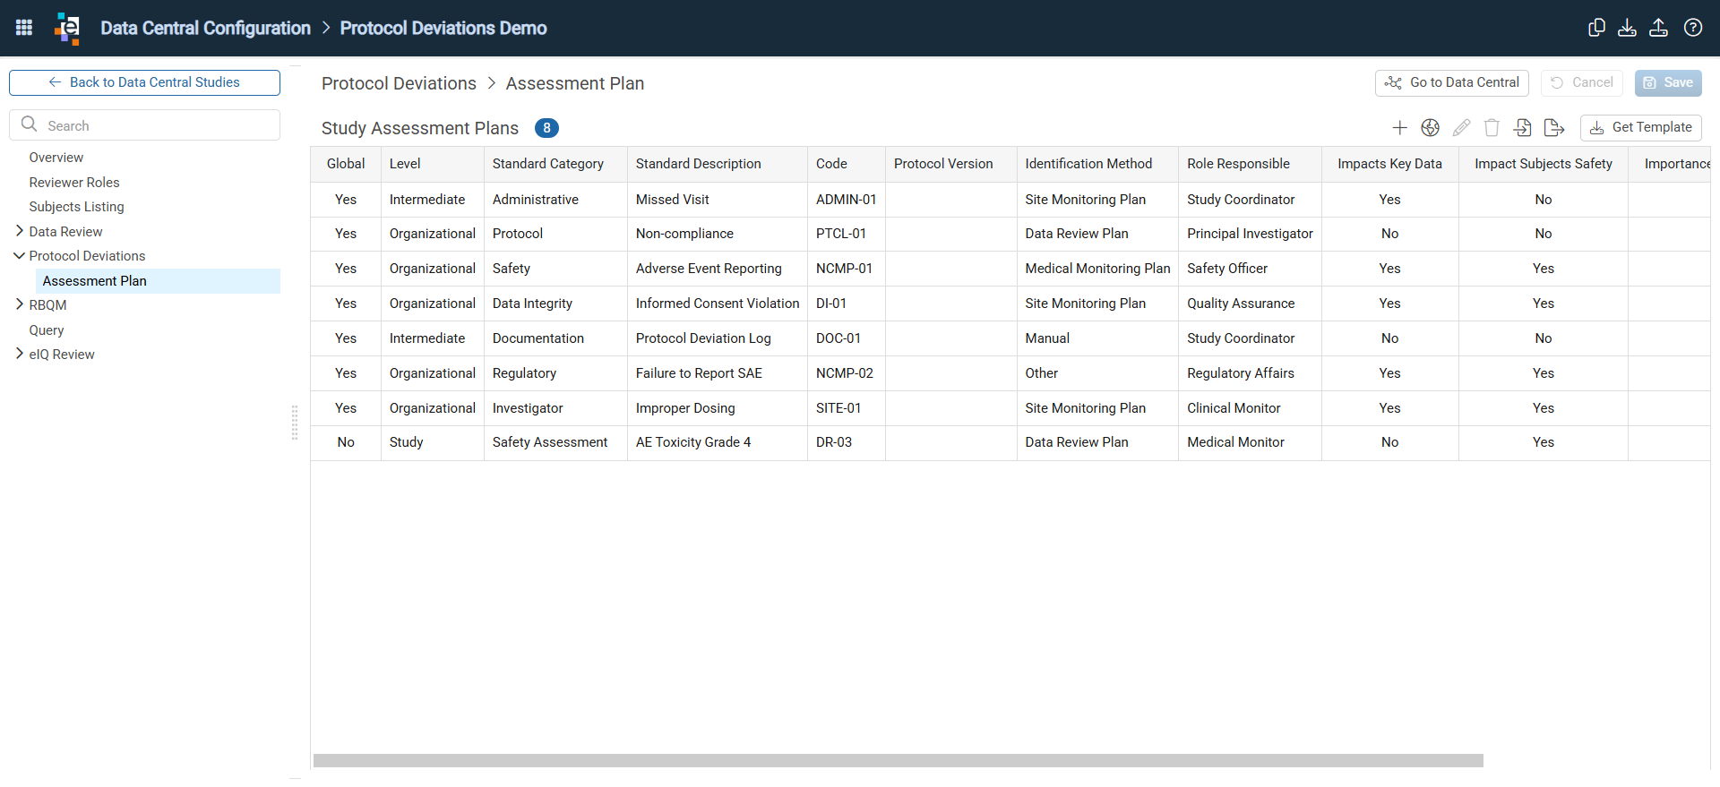Click the globe icon in plans toolbar
This screenshot has width=1720, height=787.
point(1431,128)
